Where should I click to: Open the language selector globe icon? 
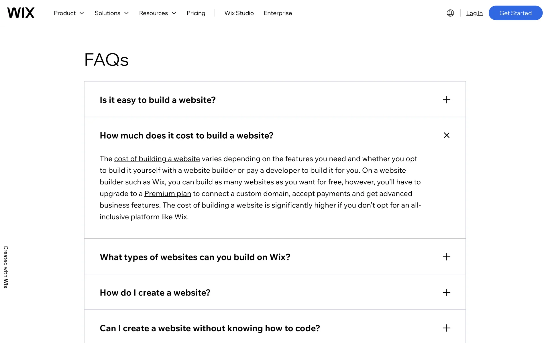[450, 13]
